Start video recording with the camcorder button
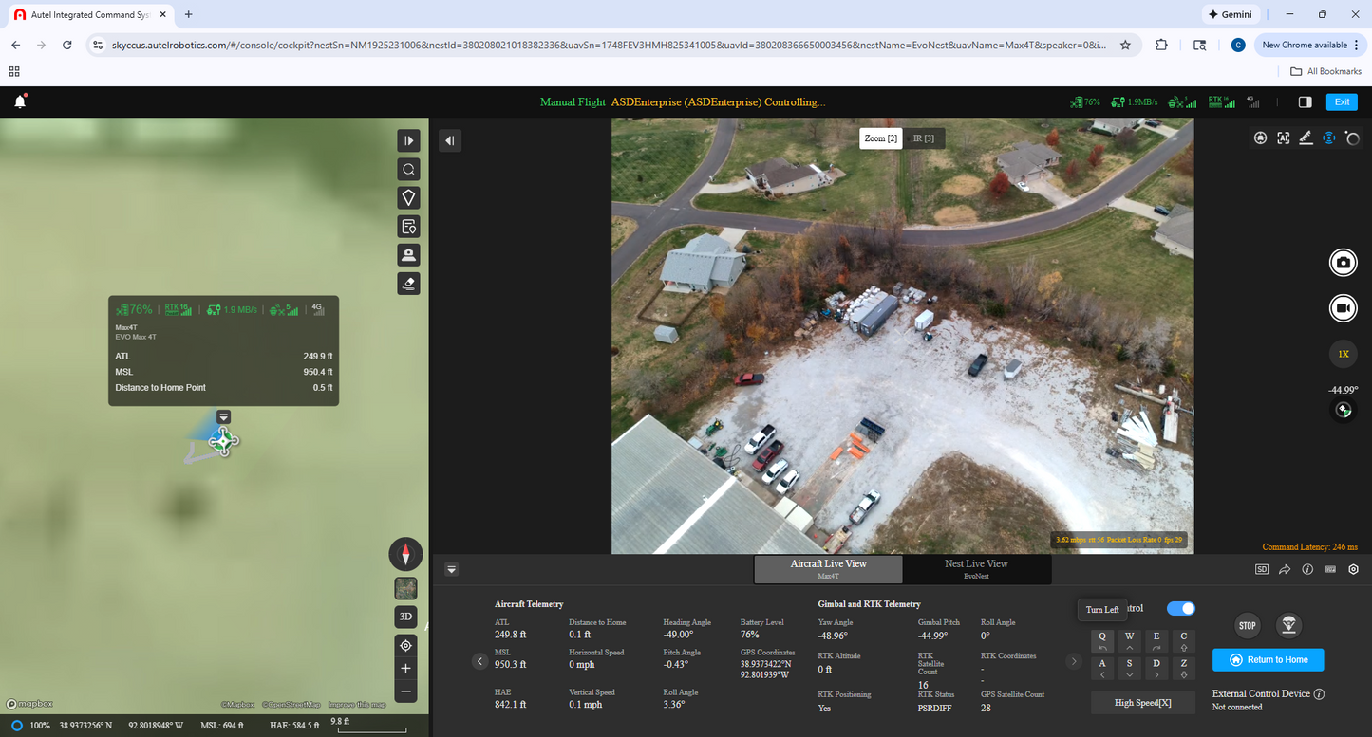Viewport: 1372px width, 737px height. (x=1343, y=308)
